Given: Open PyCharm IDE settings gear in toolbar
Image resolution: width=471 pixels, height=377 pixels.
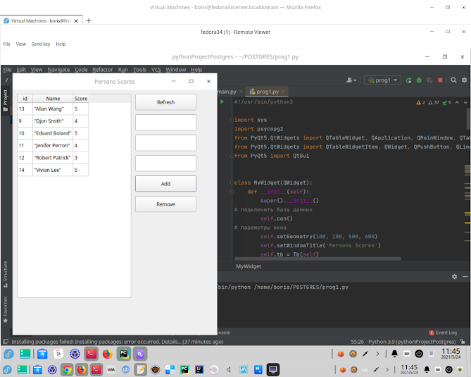Looking at the screenshot, I should (464, 80).
